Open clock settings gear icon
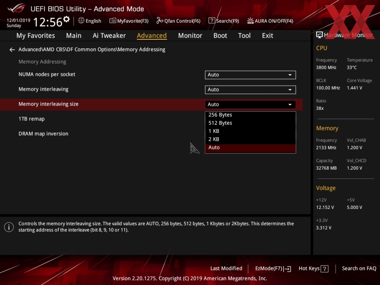Viewport: 380px width, 285px height. point(66,19)
